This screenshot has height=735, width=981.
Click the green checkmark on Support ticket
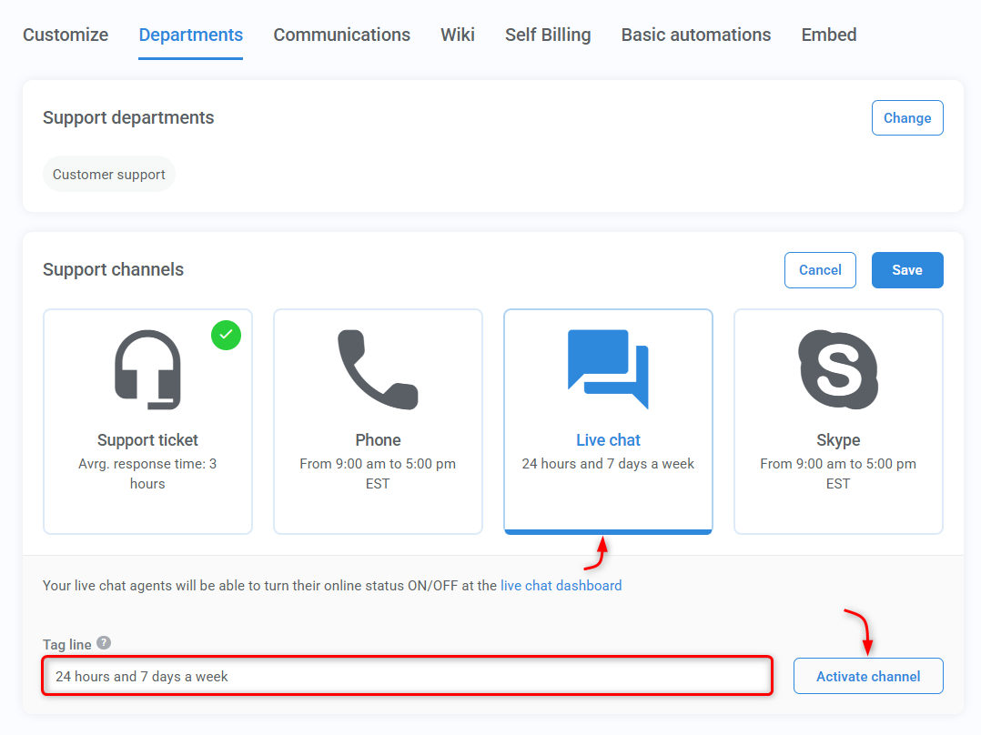(226, 335)
